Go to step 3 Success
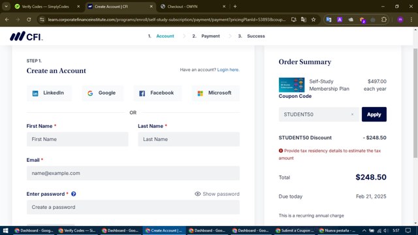 coord(251,36)
